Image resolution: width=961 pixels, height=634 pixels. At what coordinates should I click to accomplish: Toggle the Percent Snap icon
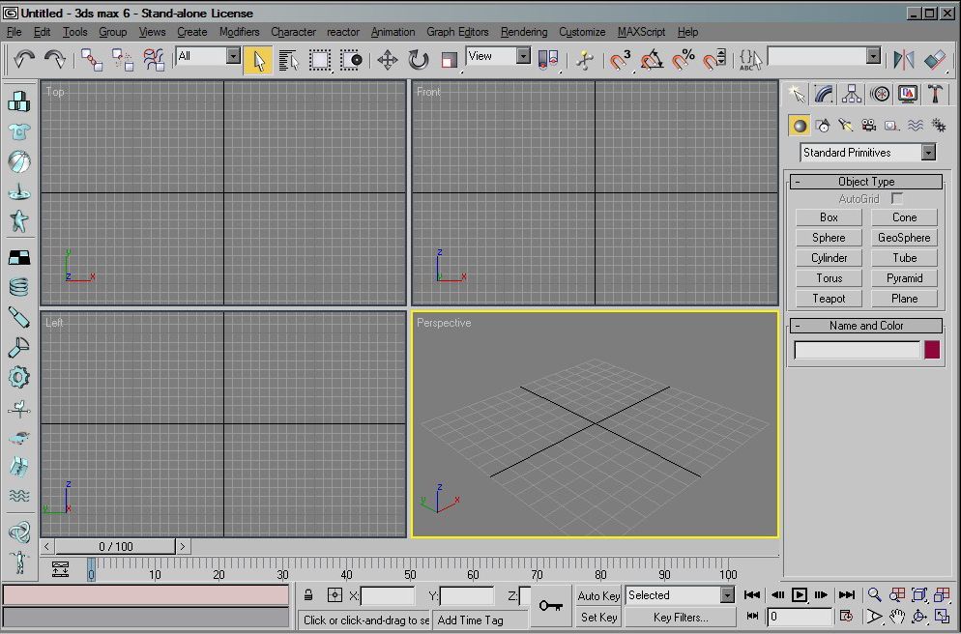(684, 60)
